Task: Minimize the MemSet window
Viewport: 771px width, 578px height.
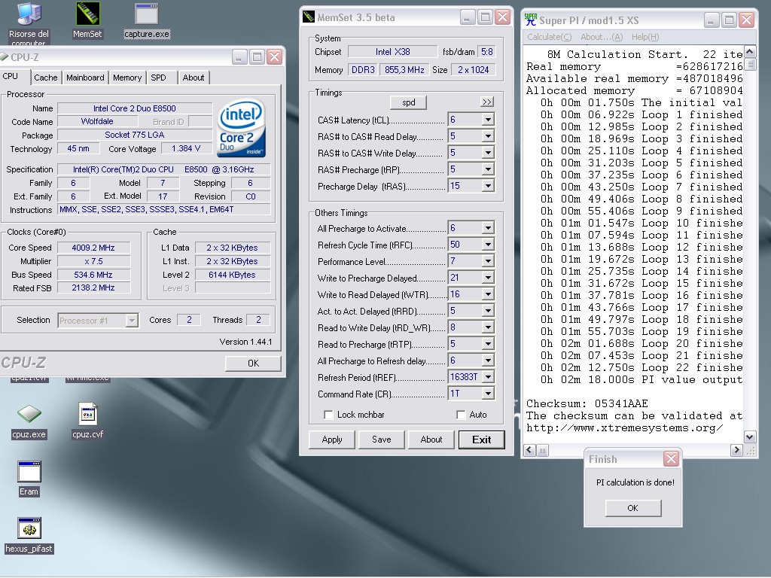Action: click(467, 18)
